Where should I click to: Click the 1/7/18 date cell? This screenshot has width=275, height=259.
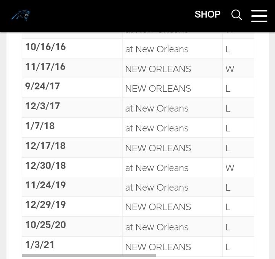coord(72,128)
